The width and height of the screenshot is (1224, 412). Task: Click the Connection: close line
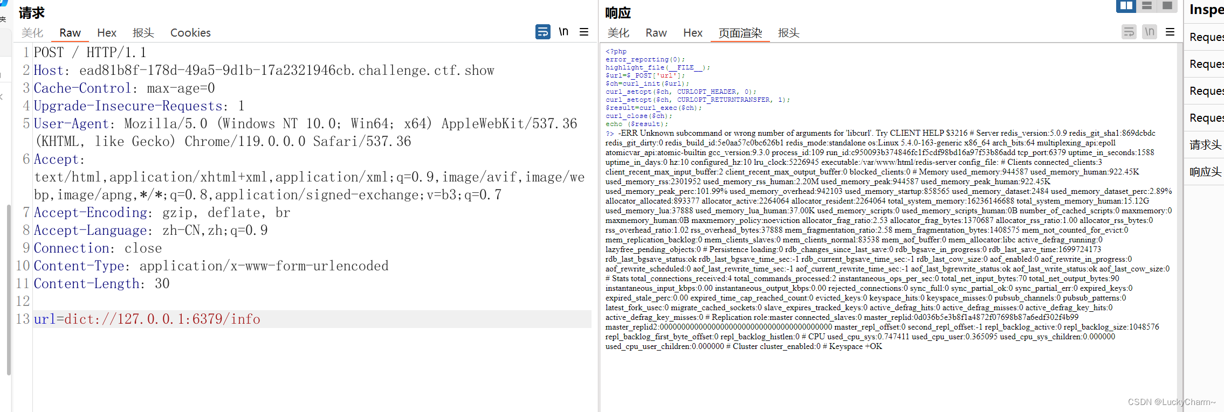coord(98,248)
